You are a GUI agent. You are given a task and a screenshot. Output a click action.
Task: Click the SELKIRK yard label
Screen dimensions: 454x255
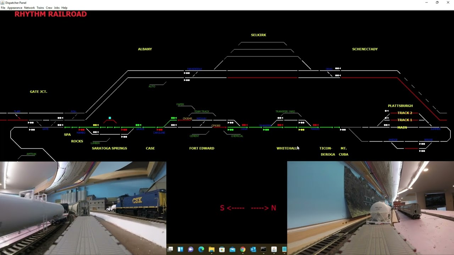click(259, 35)
